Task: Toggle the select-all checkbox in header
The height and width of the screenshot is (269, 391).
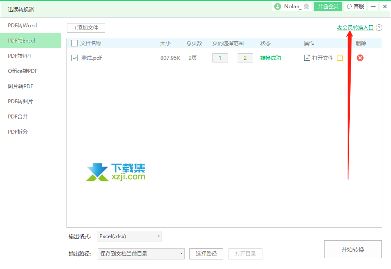Action: (x=75, y=43)
